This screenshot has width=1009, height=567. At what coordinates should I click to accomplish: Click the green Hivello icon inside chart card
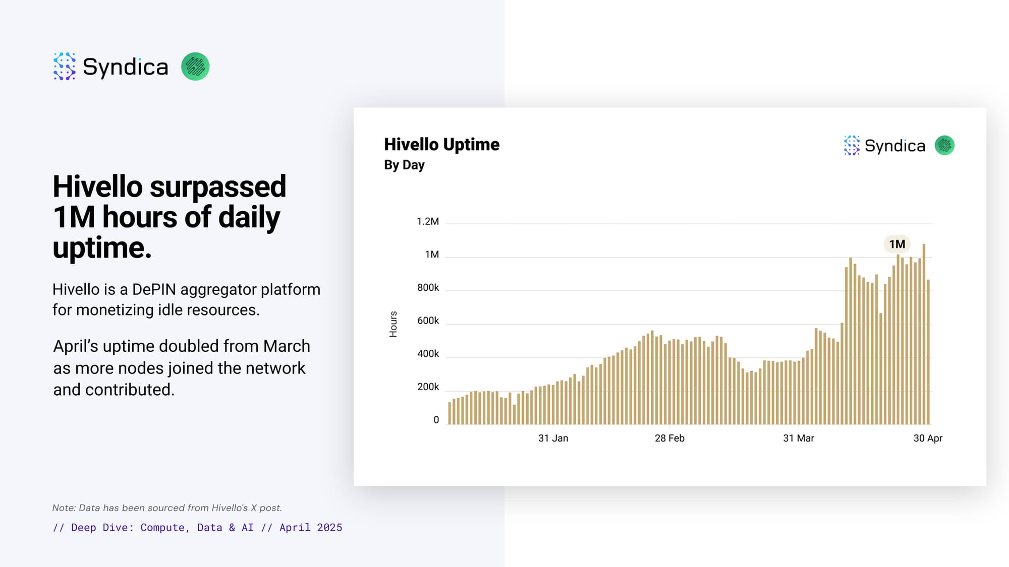pyautogui.click(x=944, y=145)
